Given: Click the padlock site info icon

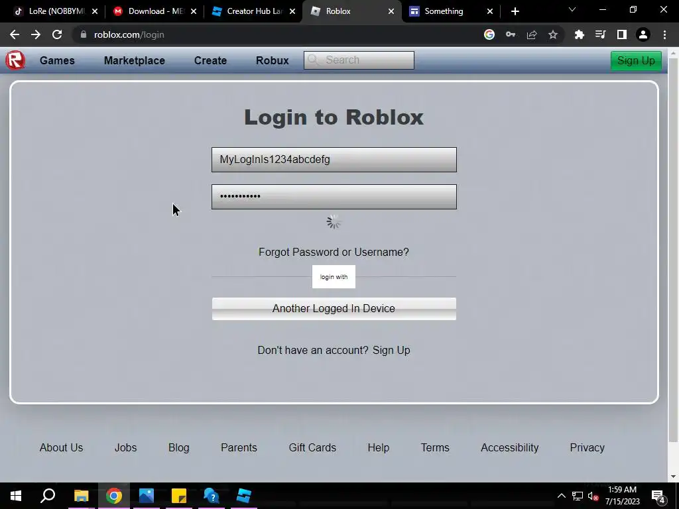Looking at the screenshot, I should coord(83,34).
